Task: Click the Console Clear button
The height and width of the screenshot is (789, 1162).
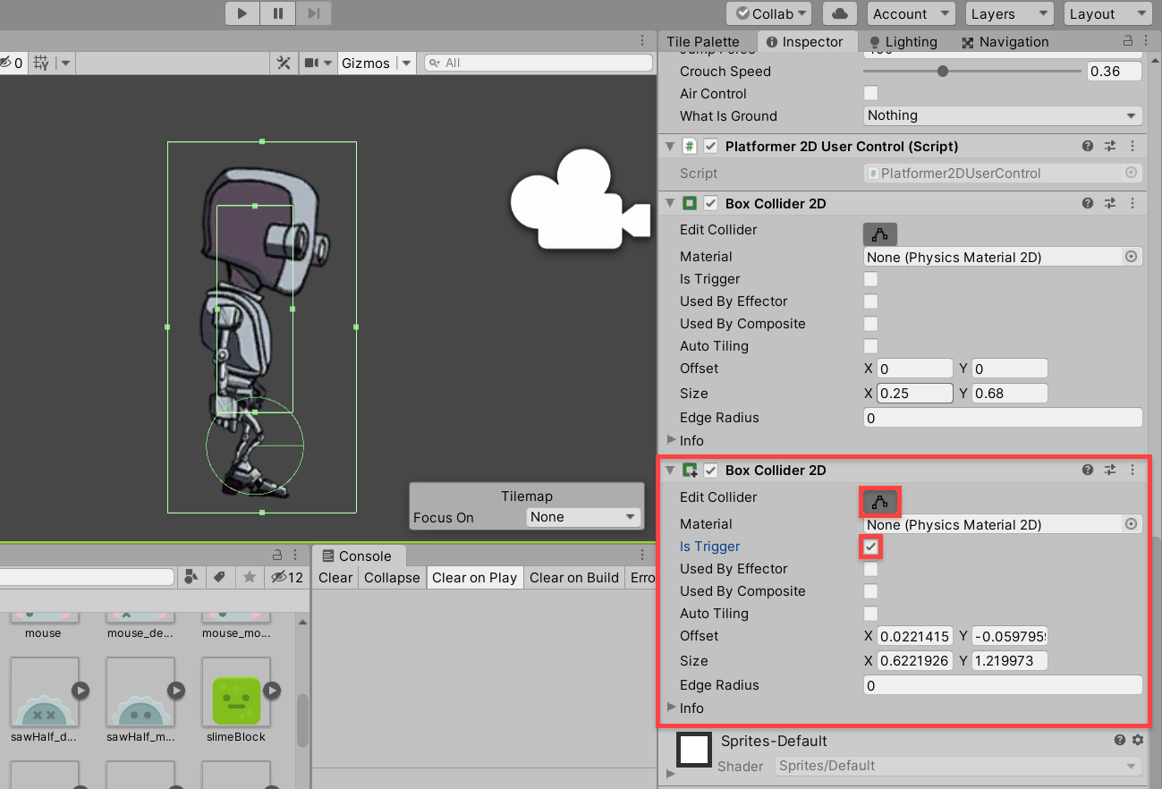Action: click(x=335, y=578)
